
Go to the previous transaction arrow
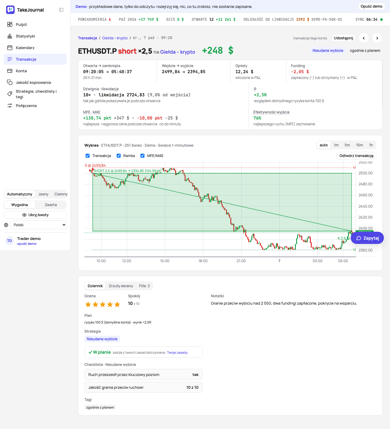[364, 38]
